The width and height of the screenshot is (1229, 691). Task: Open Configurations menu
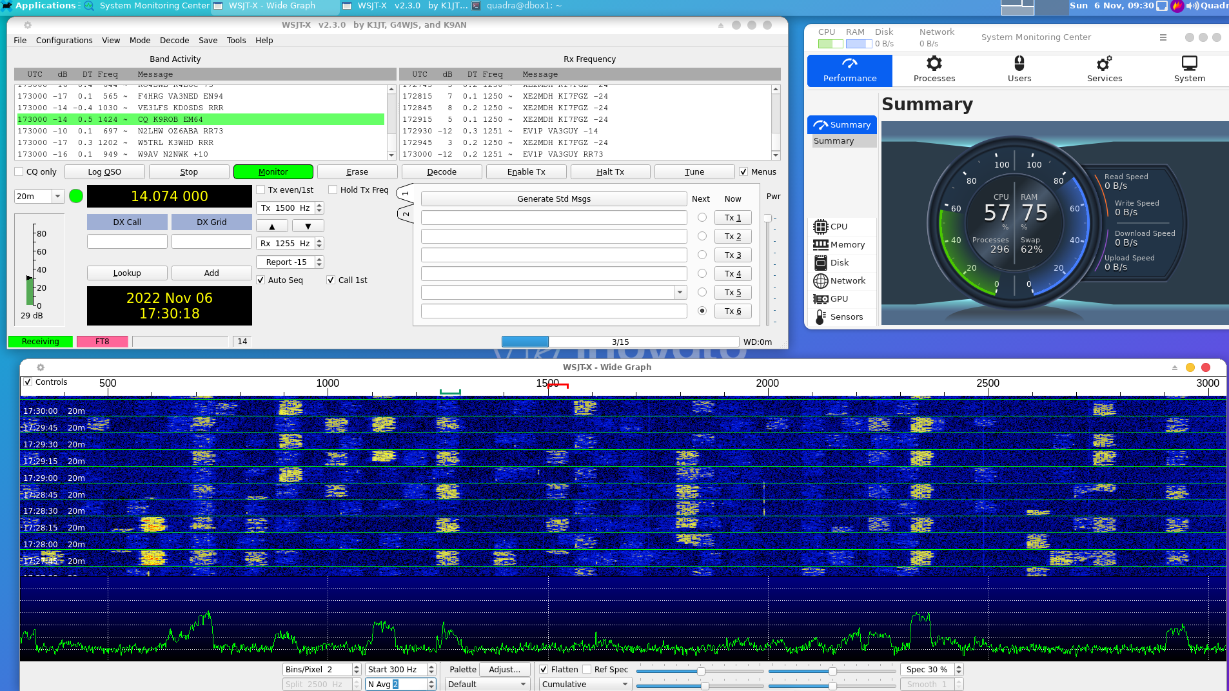pyautogui.click(x=64, y=41)
